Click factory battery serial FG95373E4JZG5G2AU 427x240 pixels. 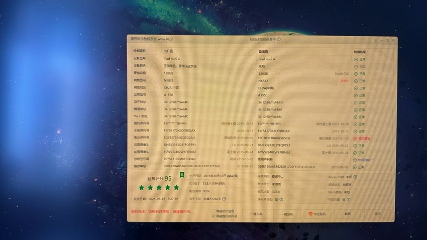click(x=179, y=138)
